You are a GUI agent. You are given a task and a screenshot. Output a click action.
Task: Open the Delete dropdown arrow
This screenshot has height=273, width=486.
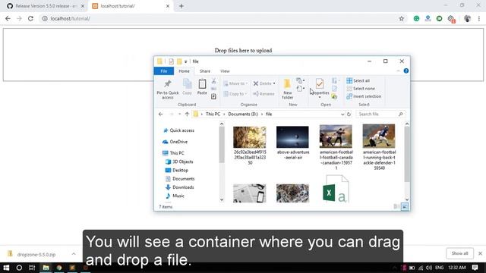[x=274, y=83]
